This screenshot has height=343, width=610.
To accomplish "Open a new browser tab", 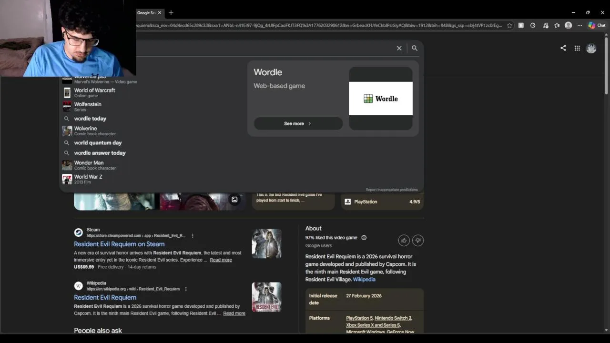I will click(171, 13).
